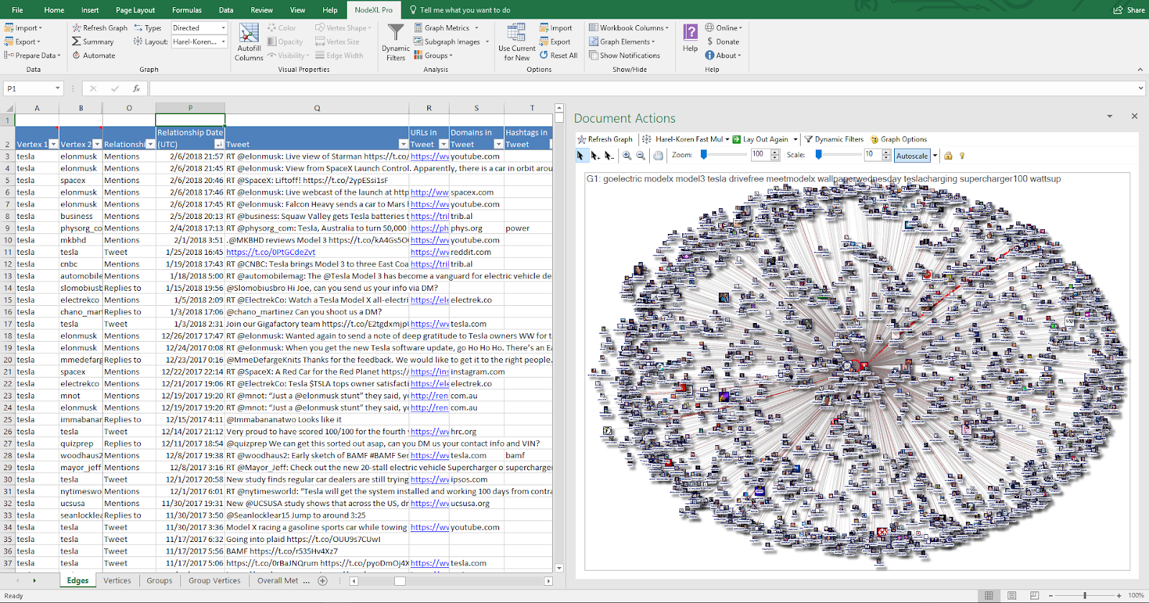The height and width of the screenshot is (603, 1149).
Task: Open Dynamic Filters from the ribbon
Action: [x=396, y=42]
